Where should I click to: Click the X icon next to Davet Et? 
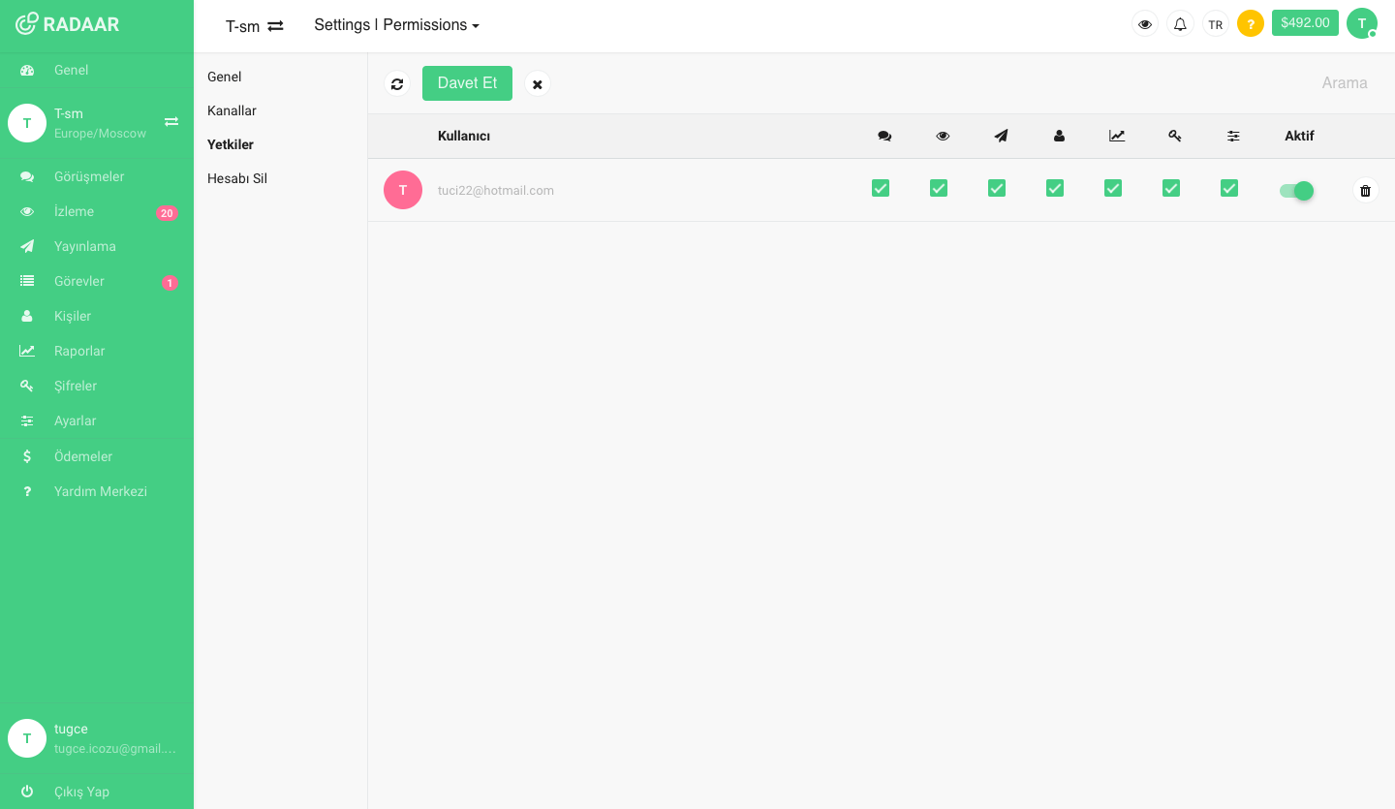(538, 83)
